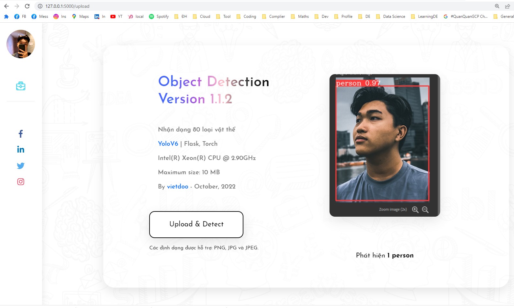
Task: Open the LinkedIn icon in the sidebar
Action: tap(21, 149)
